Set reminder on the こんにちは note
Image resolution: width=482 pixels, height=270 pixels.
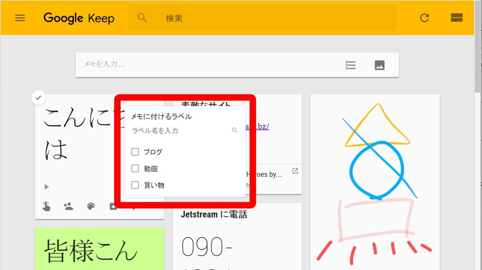tap(46, 206)
